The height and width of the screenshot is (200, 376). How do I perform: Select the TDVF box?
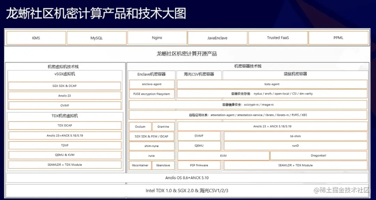point(64,145)
